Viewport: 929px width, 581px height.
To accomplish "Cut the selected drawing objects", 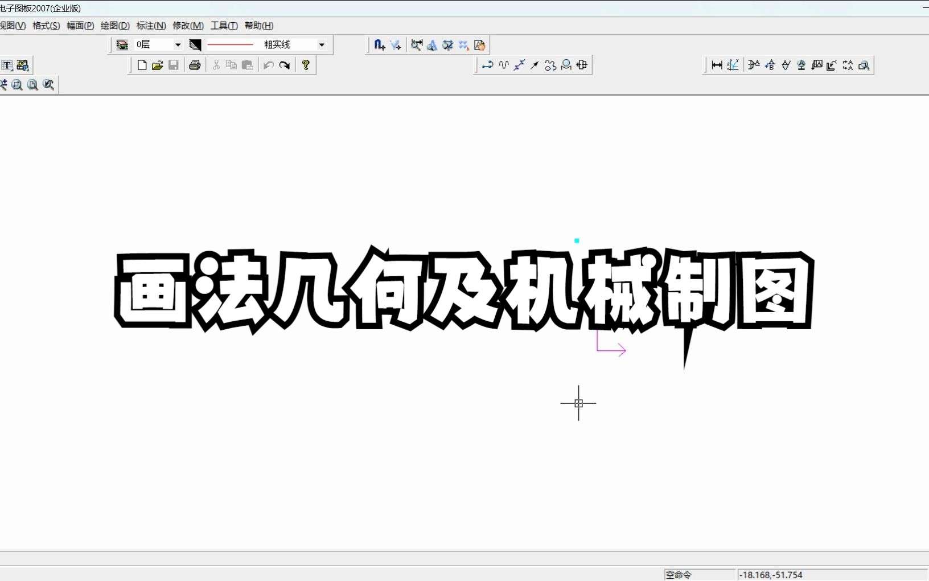I will tap(216, 65).
